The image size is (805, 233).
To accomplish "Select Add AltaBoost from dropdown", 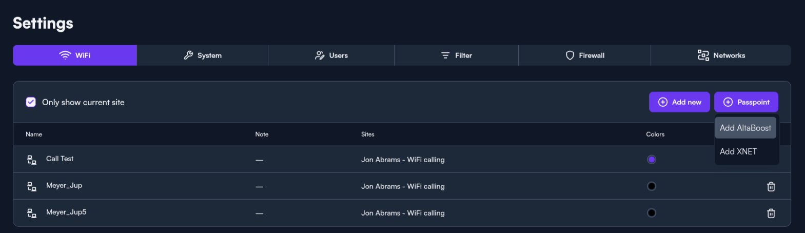I will coord(745,128).
